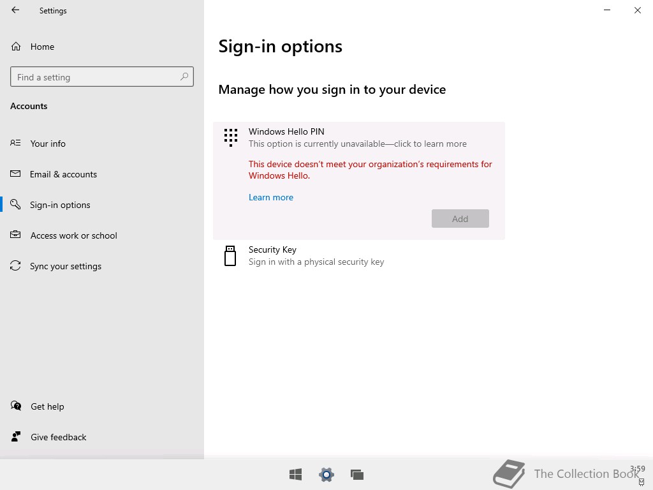Go back using the Settings back arrow
Image resolution: width=653 pixels, height=490 pixels.
(15, 10)
